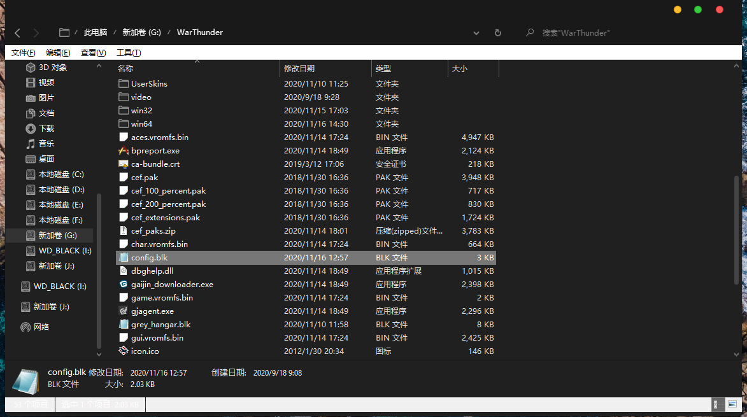This screenshot has width=747, height=417.
Task: Open the 查看(V) menu
Action: tap(94, 53)
